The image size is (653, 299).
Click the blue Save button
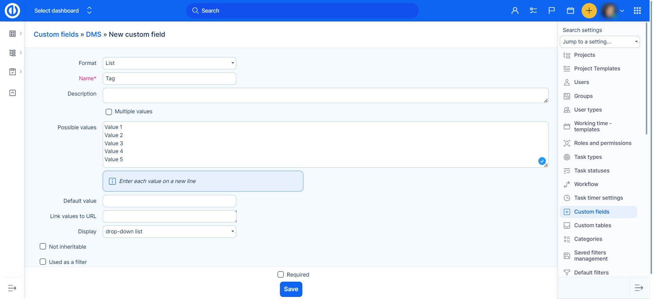coord(291,289)
